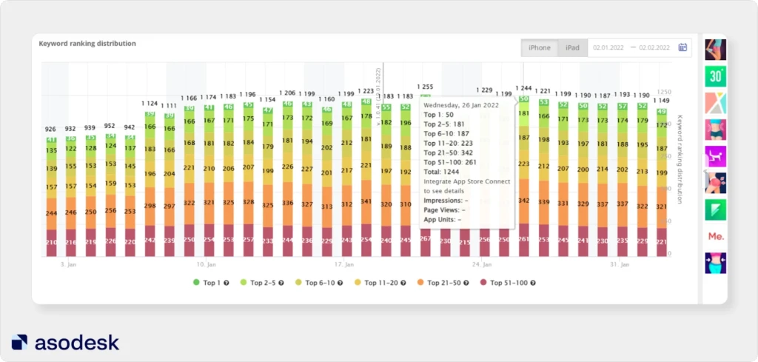Select the 'Me.' app icon
Viewport: 758px width, 362px height.
click(x=716, y=236)
